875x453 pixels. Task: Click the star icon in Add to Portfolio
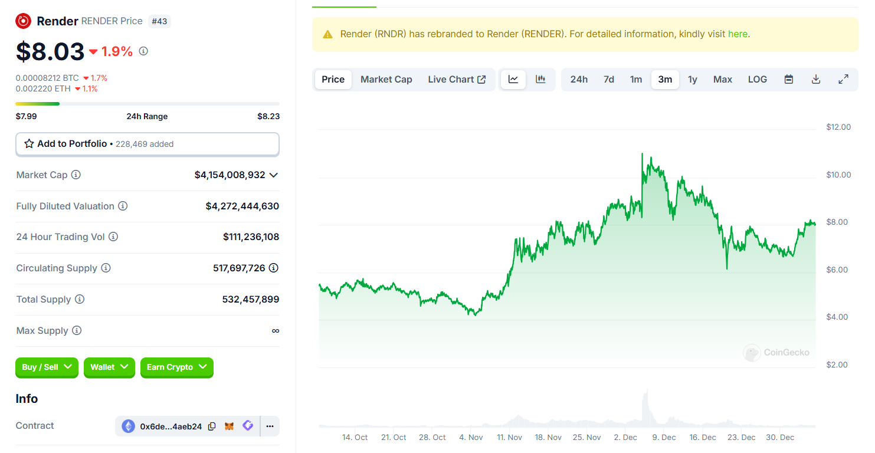click(x=29, y=144)
